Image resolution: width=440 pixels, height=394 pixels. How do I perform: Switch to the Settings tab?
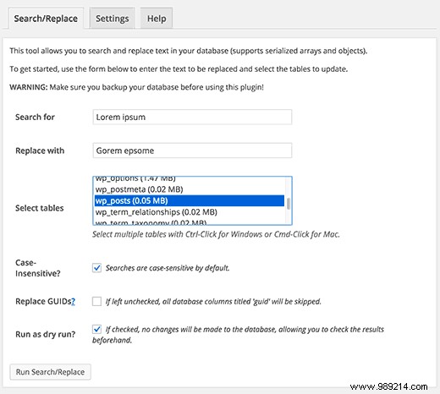[113, 19]
